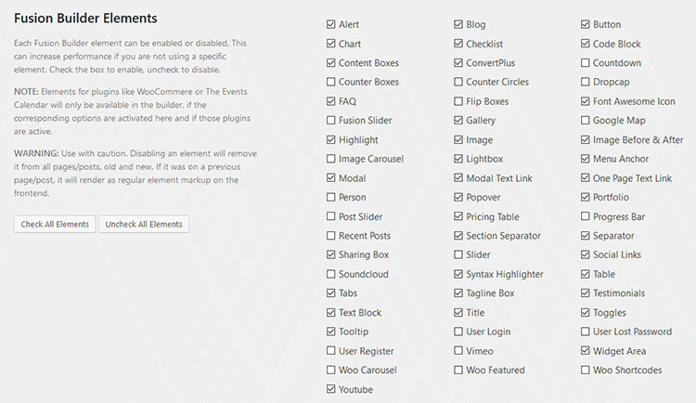Enable the Counter Boxes checkbox
Image resolution: width=696 pixels, height=403 pixels.
tap(330, 82)
